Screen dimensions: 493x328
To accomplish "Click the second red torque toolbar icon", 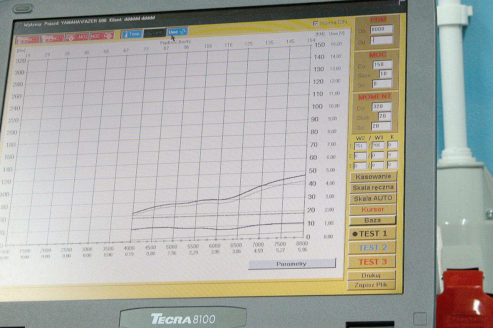I will pyautogui.click(x=52, y=38).
